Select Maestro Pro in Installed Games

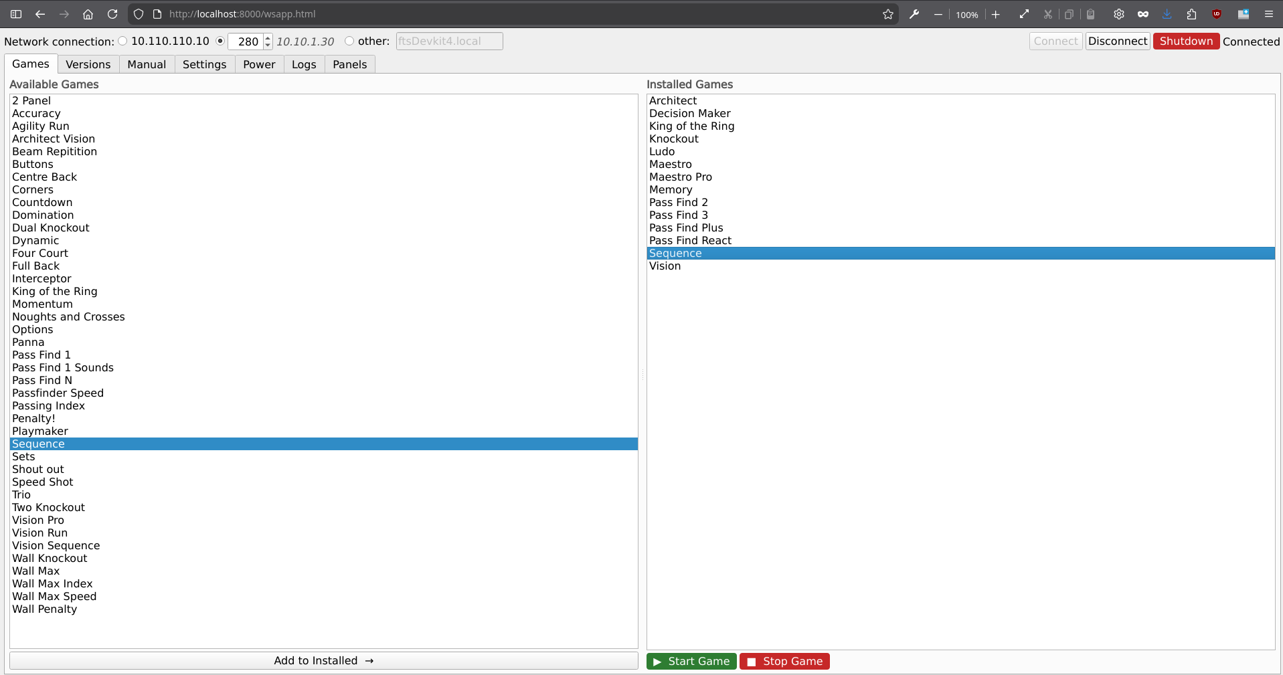tap(680, 177)
